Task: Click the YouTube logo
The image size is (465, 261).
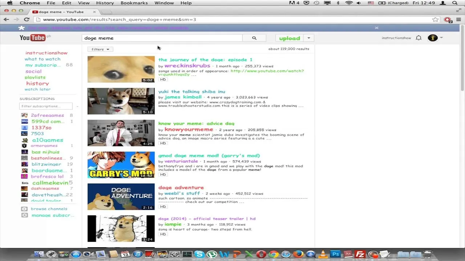Action: click(33, 38)
